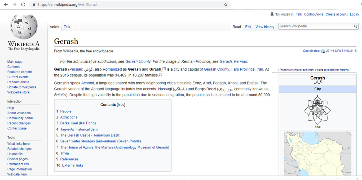This screenshot has height=180, width=362.
Task: Hide the Contents table
Action: click(x=121, y=105)
